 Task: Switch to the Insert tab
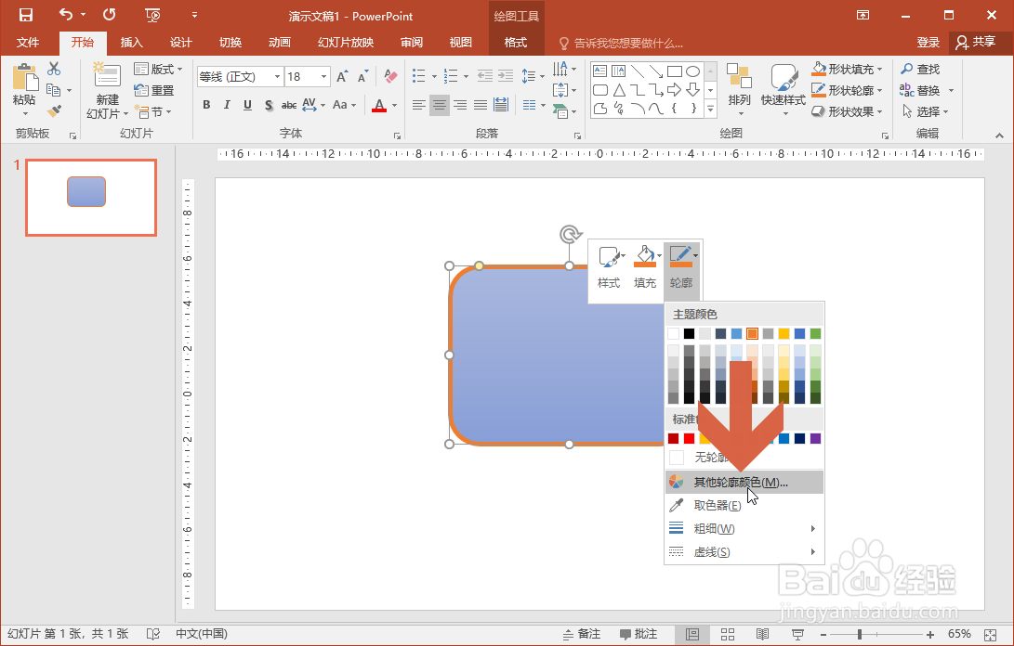[x=131, y=43]
